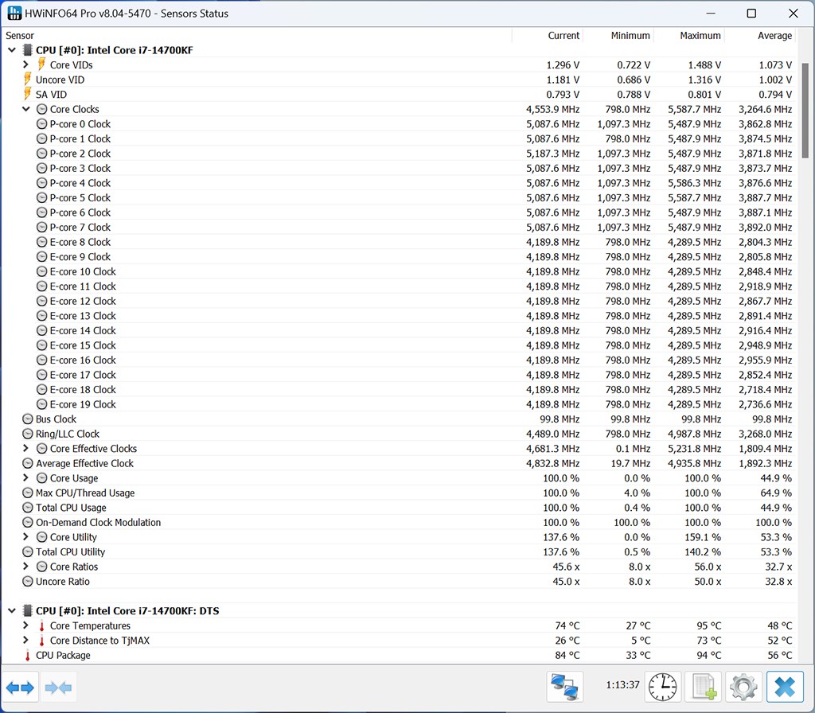Click the Sensor column header
This screenshot has height=713, width=815.
point(257,35)
